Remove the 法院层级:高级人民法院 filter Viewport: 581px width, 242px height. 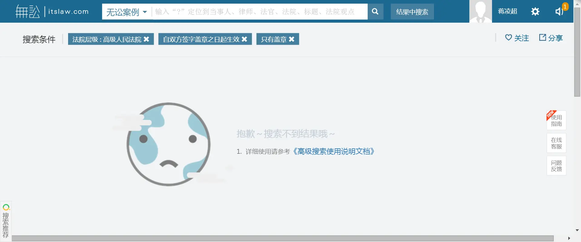146,39
